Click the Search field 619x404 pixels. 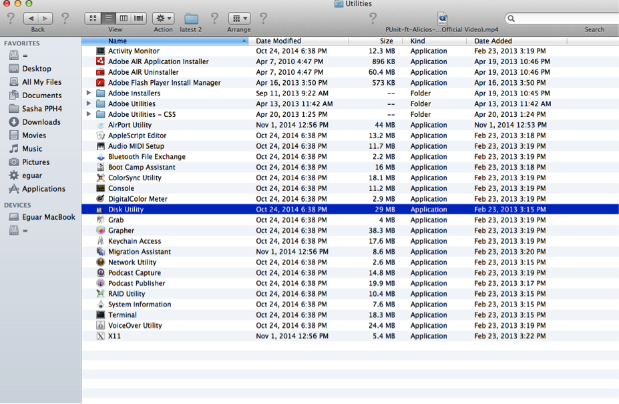coord(562,18)
